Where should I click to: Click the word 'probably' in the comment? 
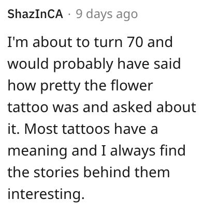pyautogui.click(x=83, y=64)
